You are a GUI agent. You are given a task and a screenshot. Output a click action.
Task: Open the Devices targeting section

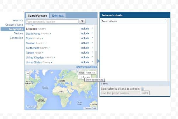[x=18, y=33]
